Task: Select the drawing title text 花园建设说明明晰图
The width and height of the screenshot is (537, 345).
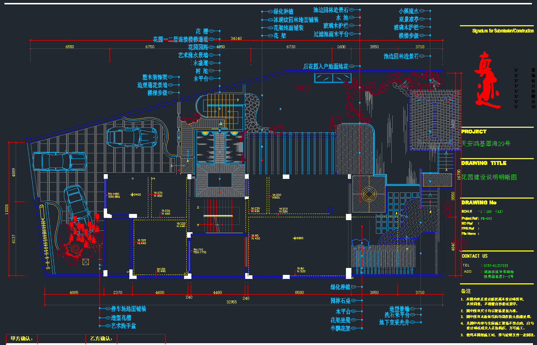Action: coord(489,177)
